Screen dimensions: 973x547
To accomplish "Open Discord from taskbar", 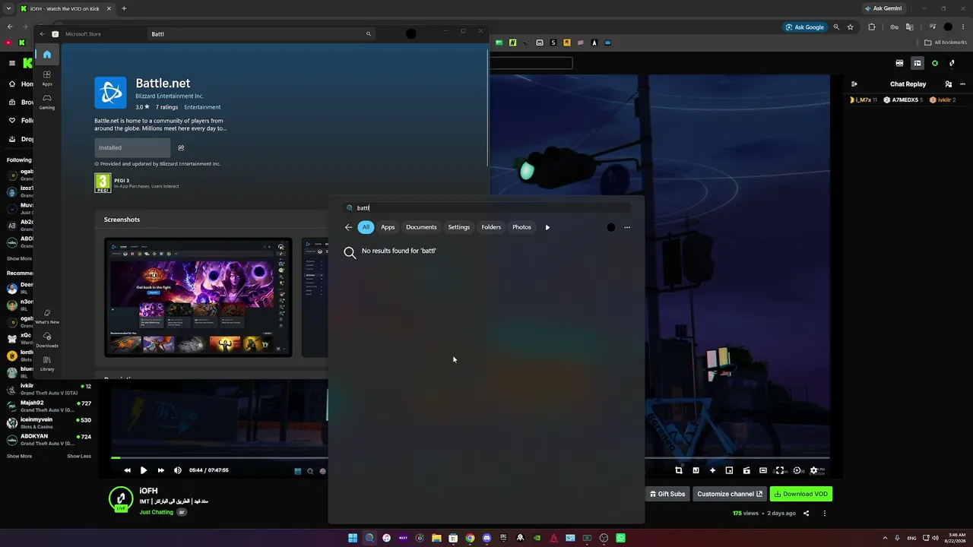I will 486,538.
